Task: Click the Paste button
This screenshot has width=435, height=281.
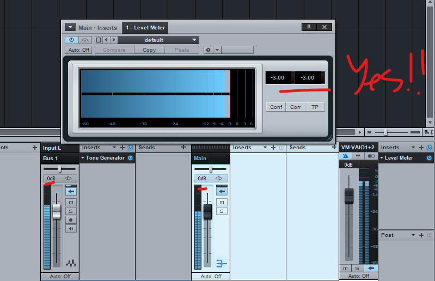Action: point(182,50)
